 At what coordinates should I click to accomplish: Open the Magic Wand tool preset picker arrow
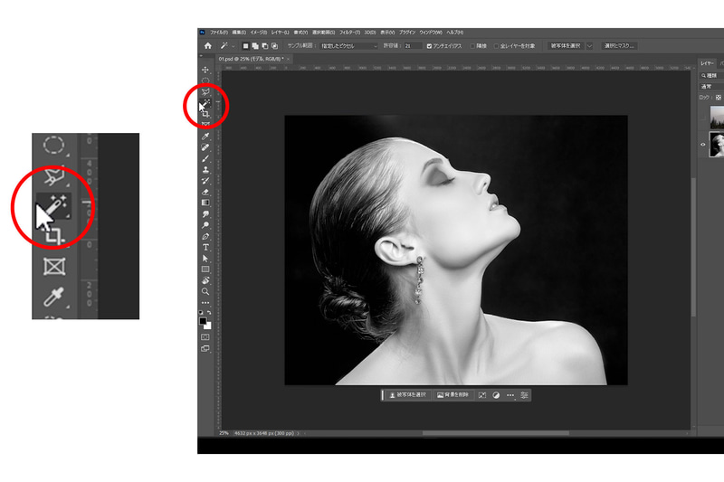[233, 46]
